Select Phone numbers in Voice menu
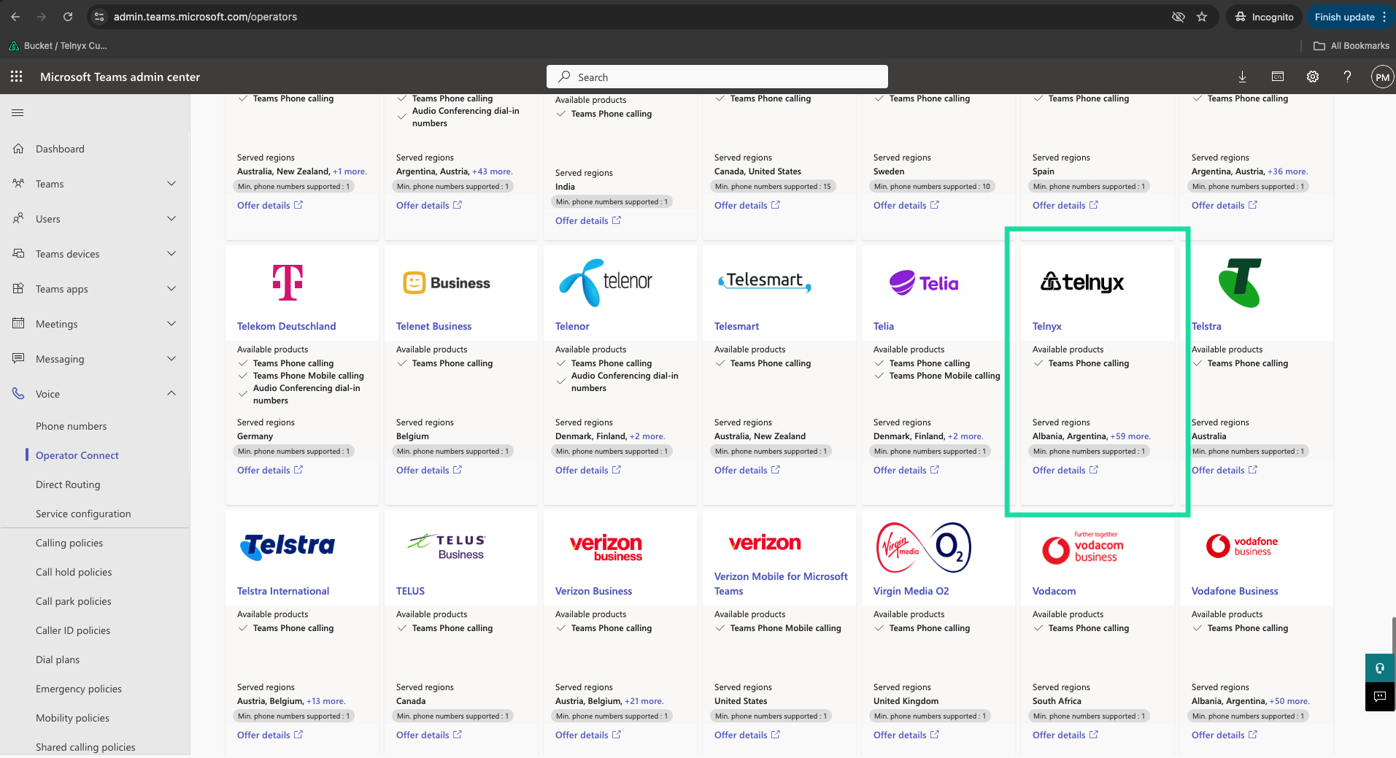 pyautogui.click(x=71, y=426)
